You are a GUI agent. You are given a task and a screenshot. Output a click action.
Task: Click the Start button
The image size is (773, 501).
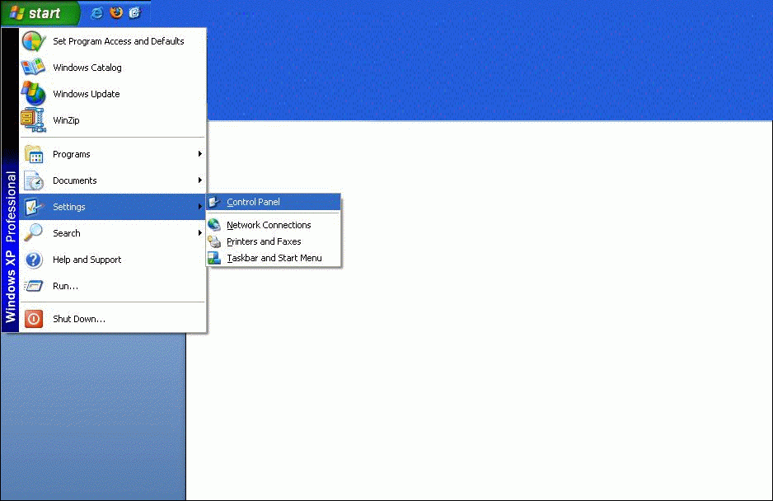[x=40, y=13]
